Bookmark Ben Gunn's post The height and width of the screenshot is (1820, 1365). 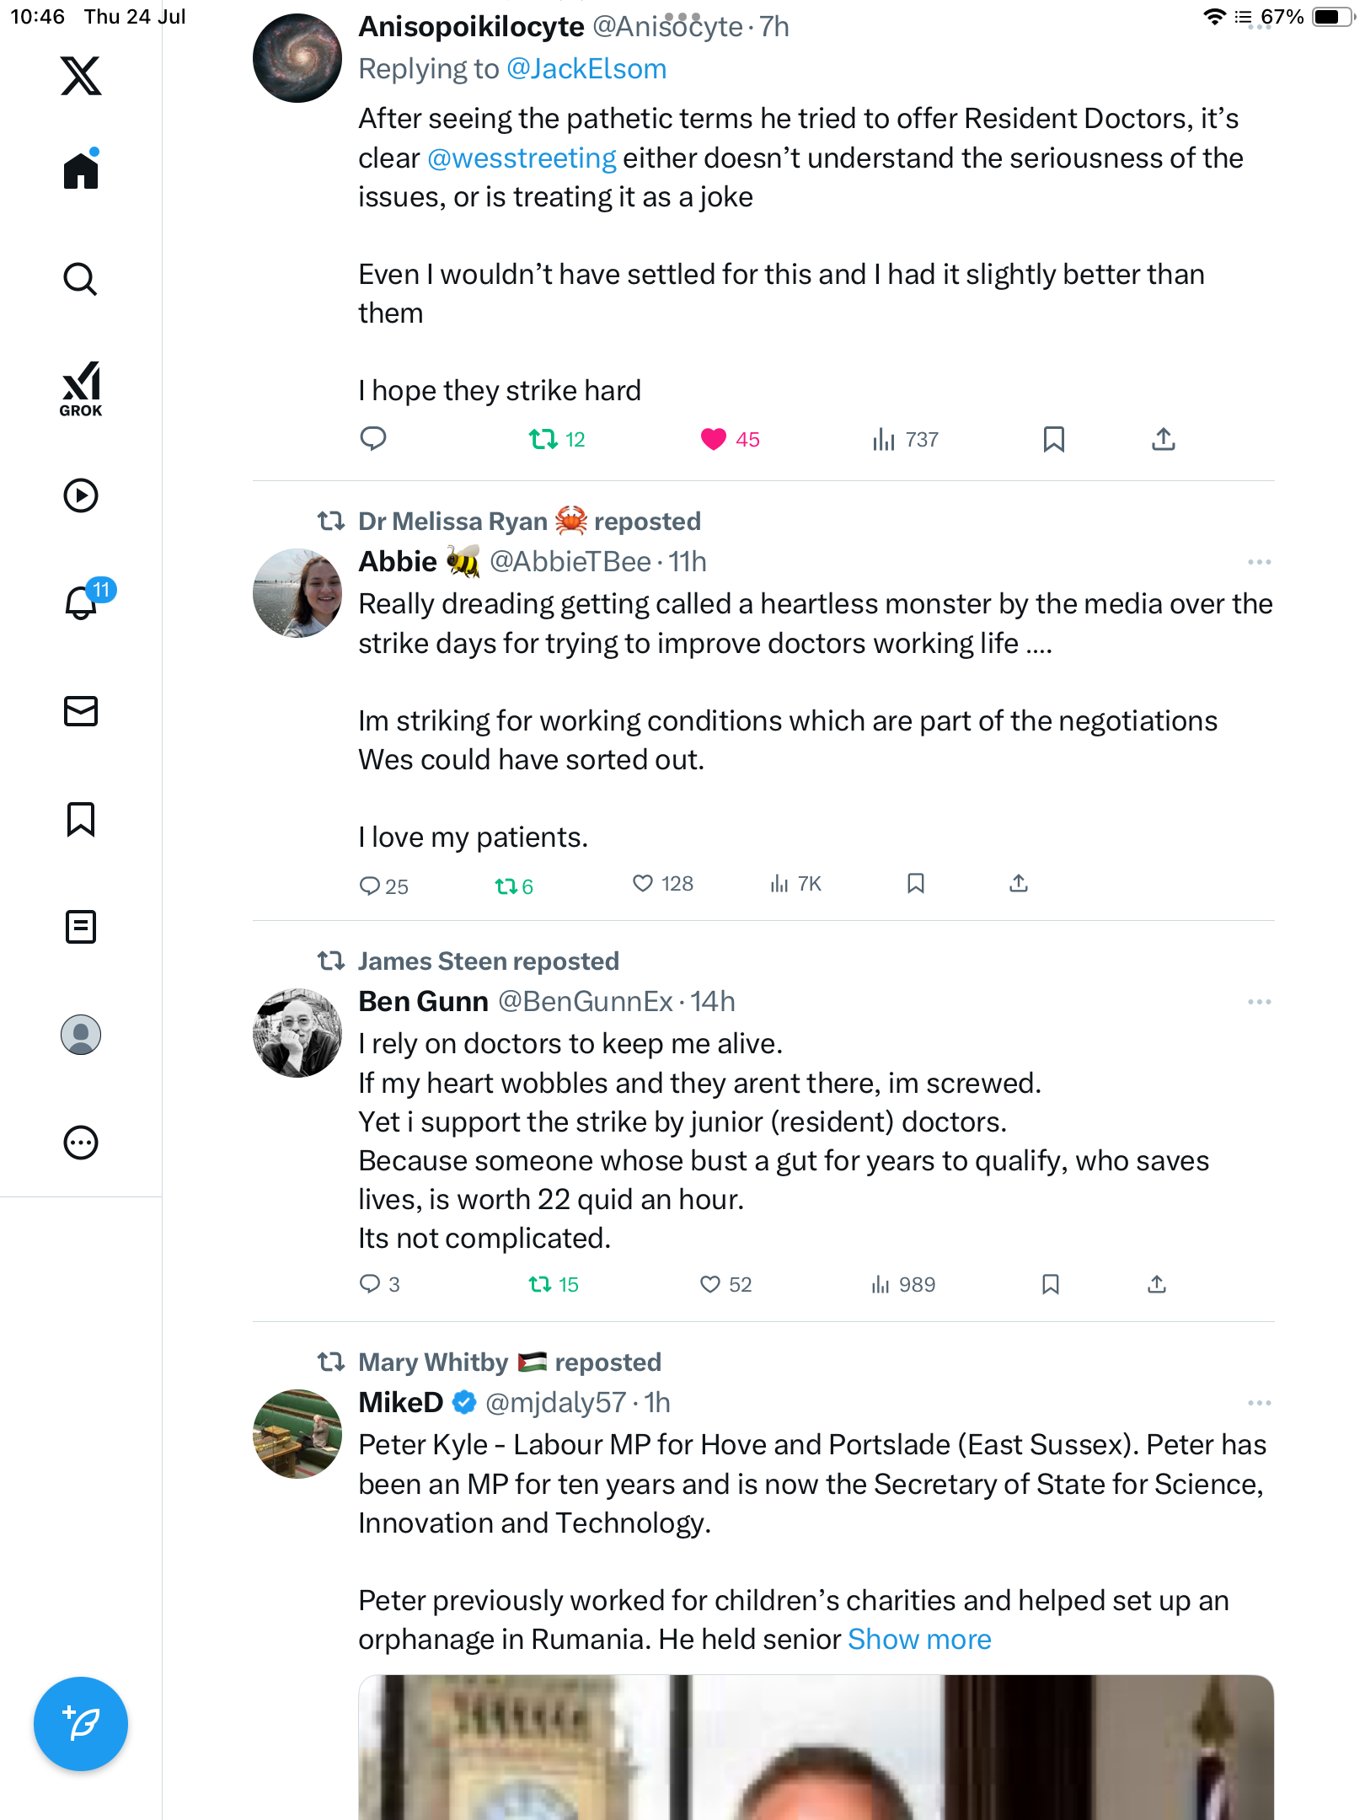[x=1050, y=1284]
